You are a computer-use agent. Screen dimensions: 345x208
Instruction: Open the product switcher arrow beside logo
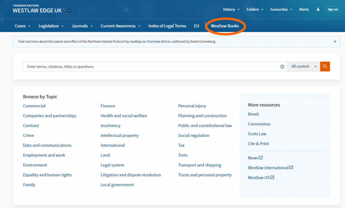(x=69, y=11)
